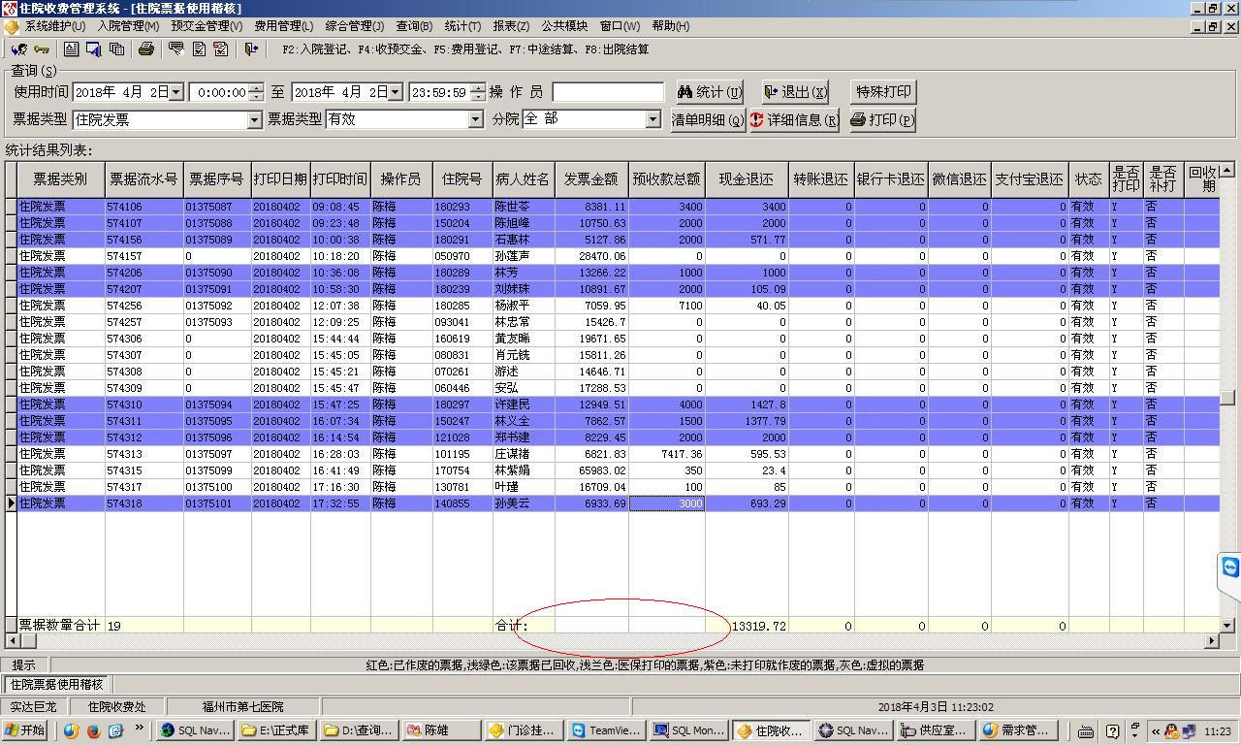Screen dimensions: 1241x745
Task: Open the 统计(T) menu
Action: click(x=462, y=26)
